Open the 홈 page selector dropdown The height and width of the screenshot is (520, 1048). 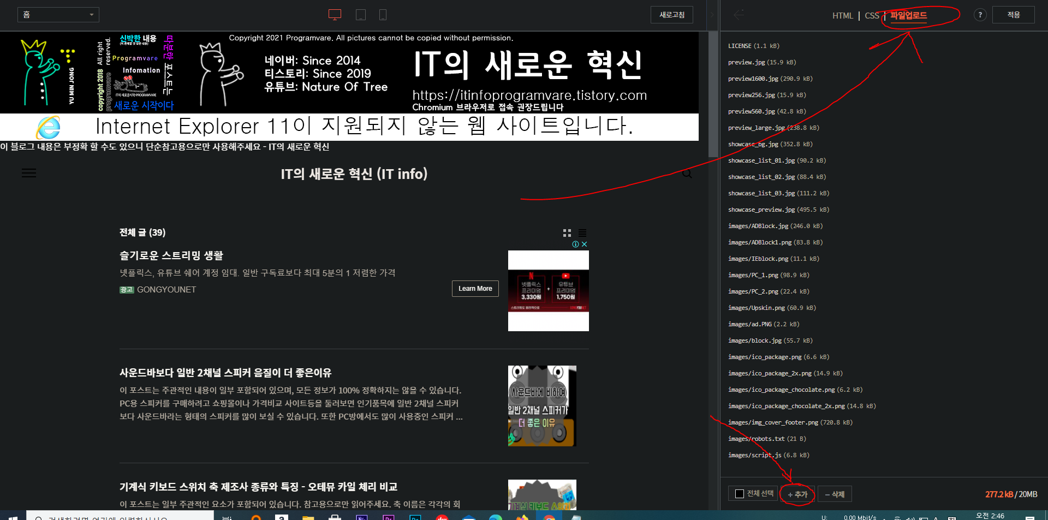click(58, 15)
